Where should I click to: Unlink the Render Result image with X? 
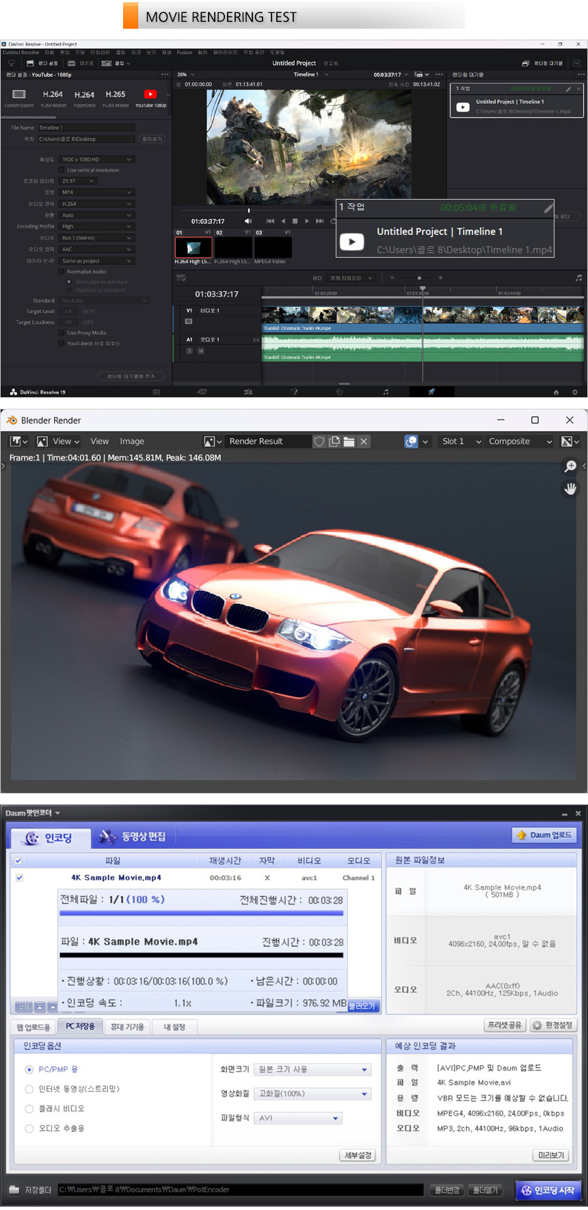click(x=364, y=442)
